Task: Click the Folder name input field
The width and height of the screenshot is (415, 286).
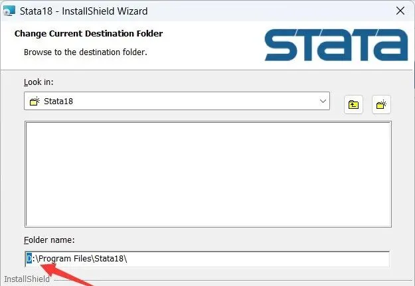Action: pos(207,259)
